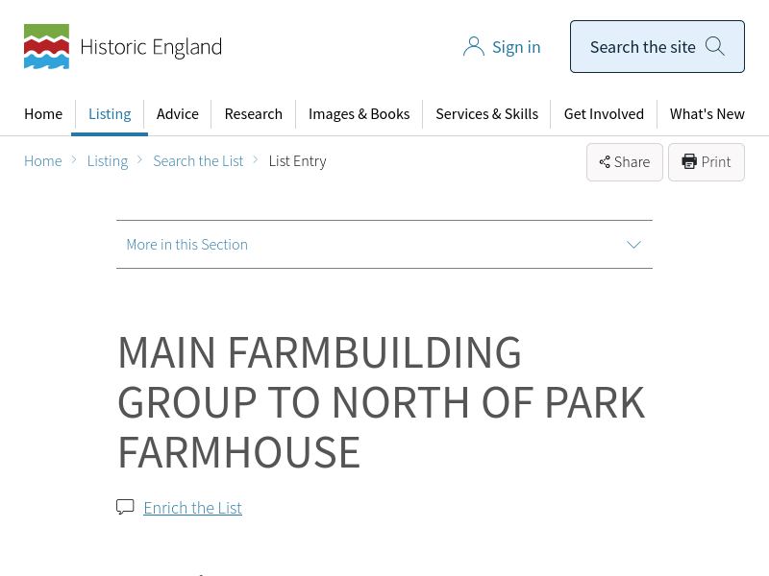
Task: Click the Share icon
Action: click(605, 162)
